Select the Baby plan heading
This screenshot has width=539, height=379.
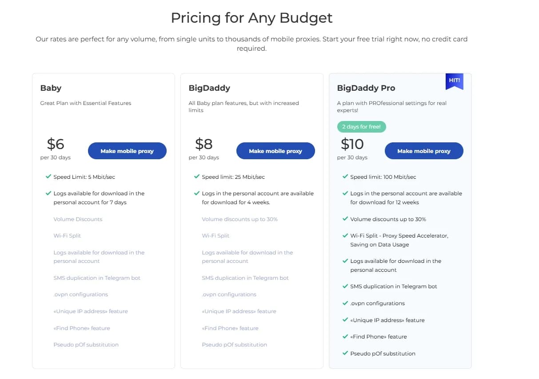tap(51, 88)
